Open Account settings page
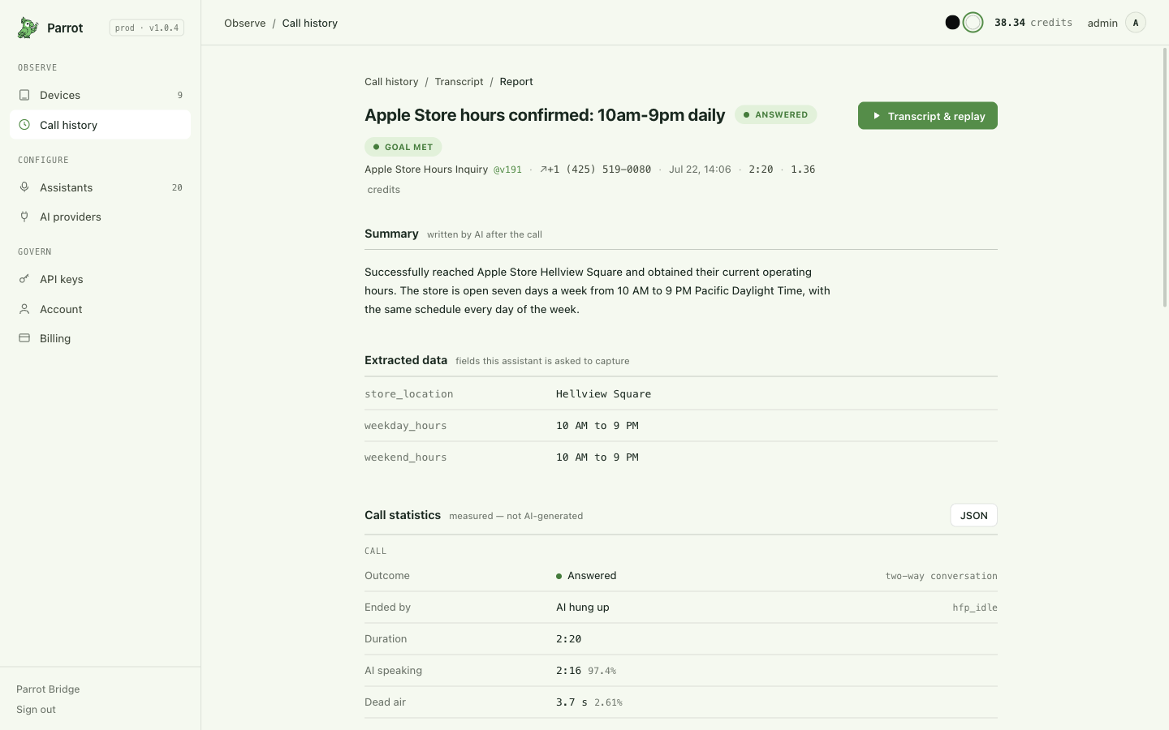Viewport: 1169px width, 730px height. (x=100, y=309)
